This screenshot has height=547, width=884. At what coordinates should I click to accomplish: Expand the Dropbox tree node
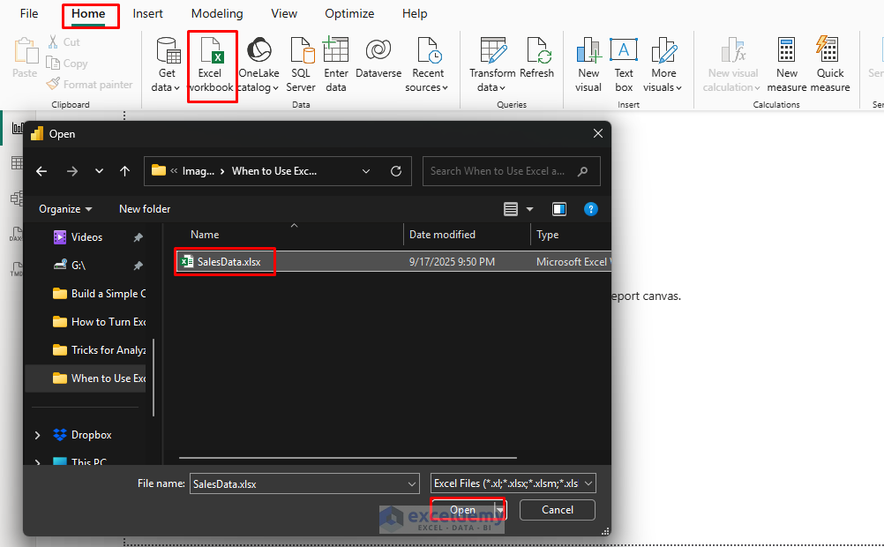[38, 435]
